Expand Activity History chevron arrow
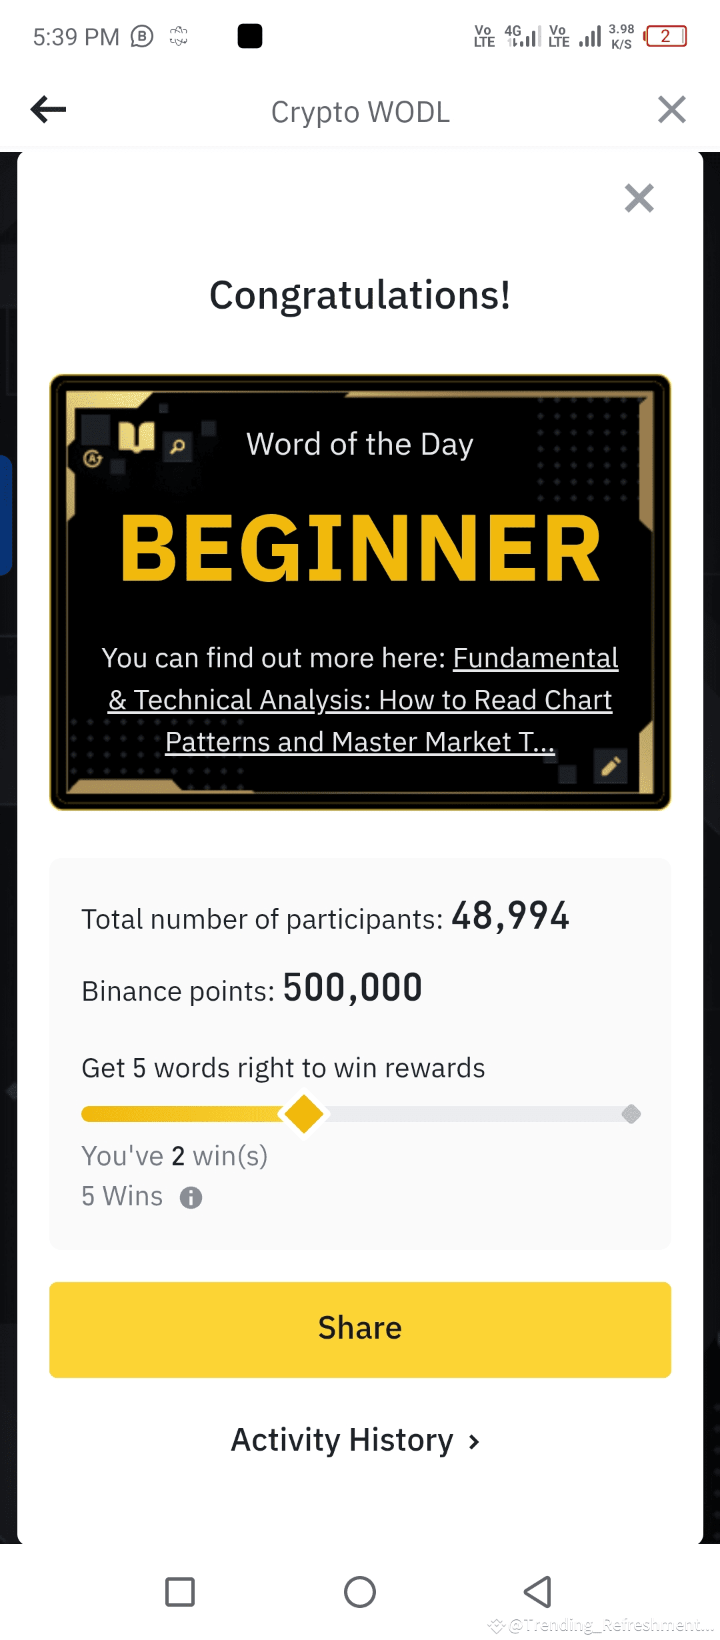This screenshot has width=720, height=1640. [x=474, y=1442]
